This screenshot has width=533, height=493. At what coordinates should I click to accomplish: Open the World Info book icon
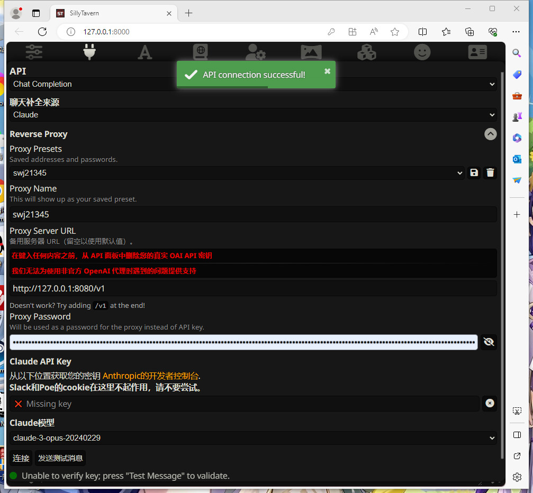click(x=200, y=52)
